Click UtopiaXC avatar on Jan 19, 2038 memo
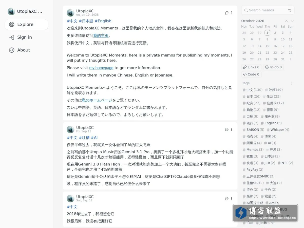Screen dimensions: 304x228 click(x=70, y=13)
